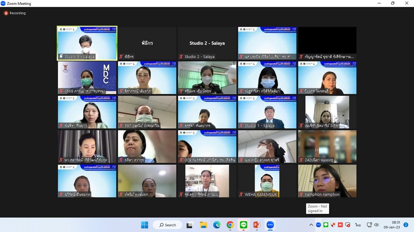Select the highlighted Studio 3 - Salaya video tile
414x232 pixels.
tap(87, 43)
